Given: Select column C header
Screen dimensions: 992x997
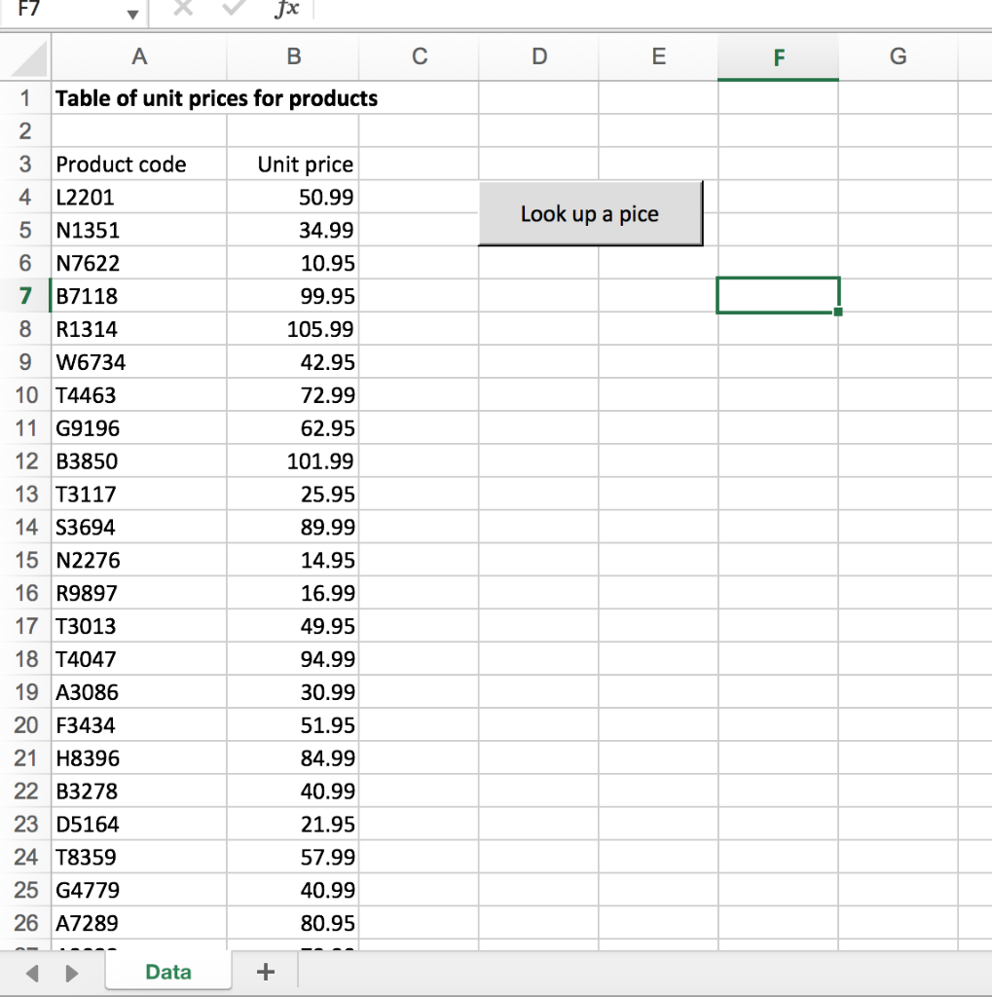Looking at the screenshot, I should pos(419,57).
